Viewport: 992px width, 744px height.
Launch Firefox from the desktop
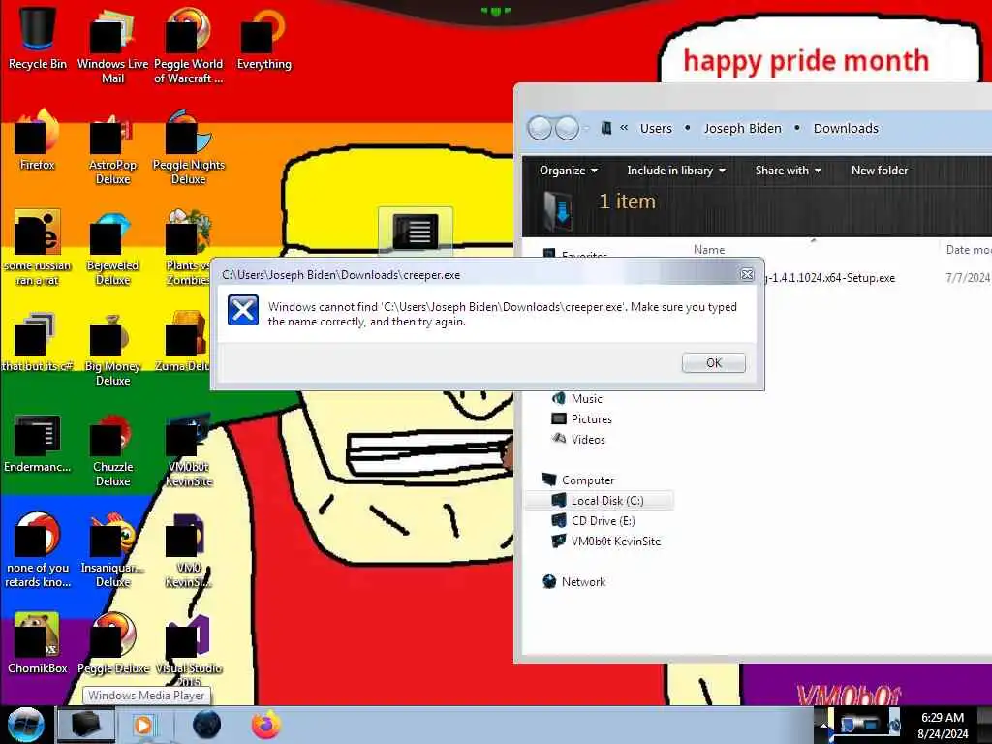pyautogui.click(x=38, y=139)
